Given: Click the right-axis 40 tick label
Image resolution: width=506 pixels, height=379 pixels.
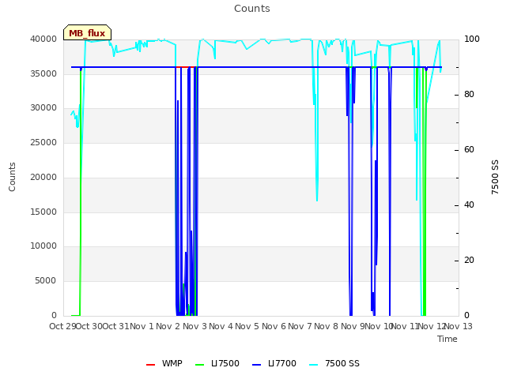Looking at the screenshot, I should coord(469,205).
